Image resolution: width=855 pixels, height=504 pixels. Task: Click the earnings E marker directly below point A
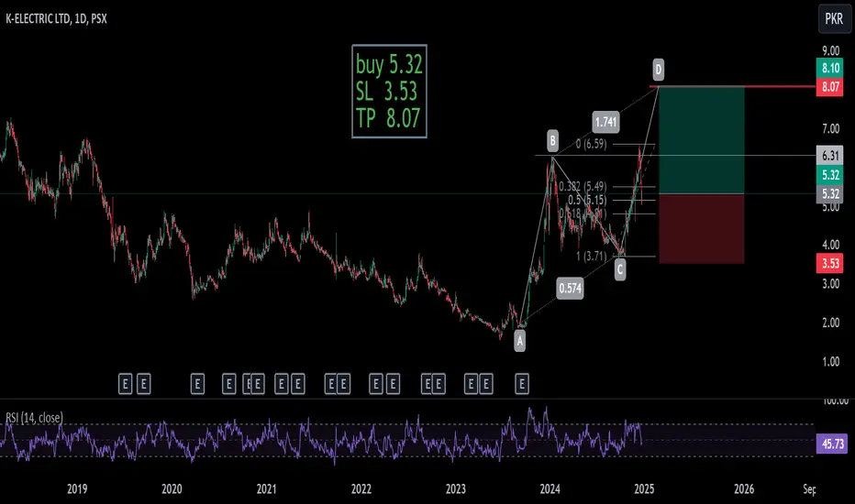[x=522, y=384]
